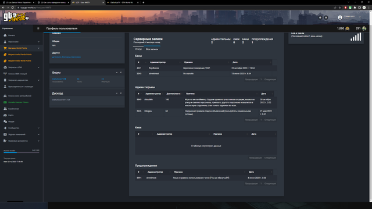Collapse the Форум panel with its arrow
This screenshot has height=209, width=372.
(x=117, y=73)
